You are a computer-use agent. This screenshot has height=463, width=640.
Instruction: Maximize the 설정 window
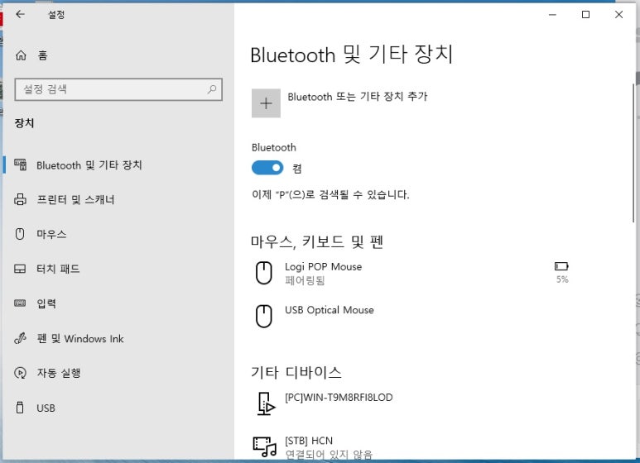[x=585, y=15]
